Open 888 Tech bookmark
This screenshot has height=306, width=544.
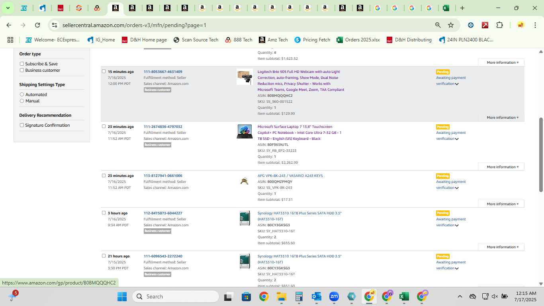[x=239, y=40]
